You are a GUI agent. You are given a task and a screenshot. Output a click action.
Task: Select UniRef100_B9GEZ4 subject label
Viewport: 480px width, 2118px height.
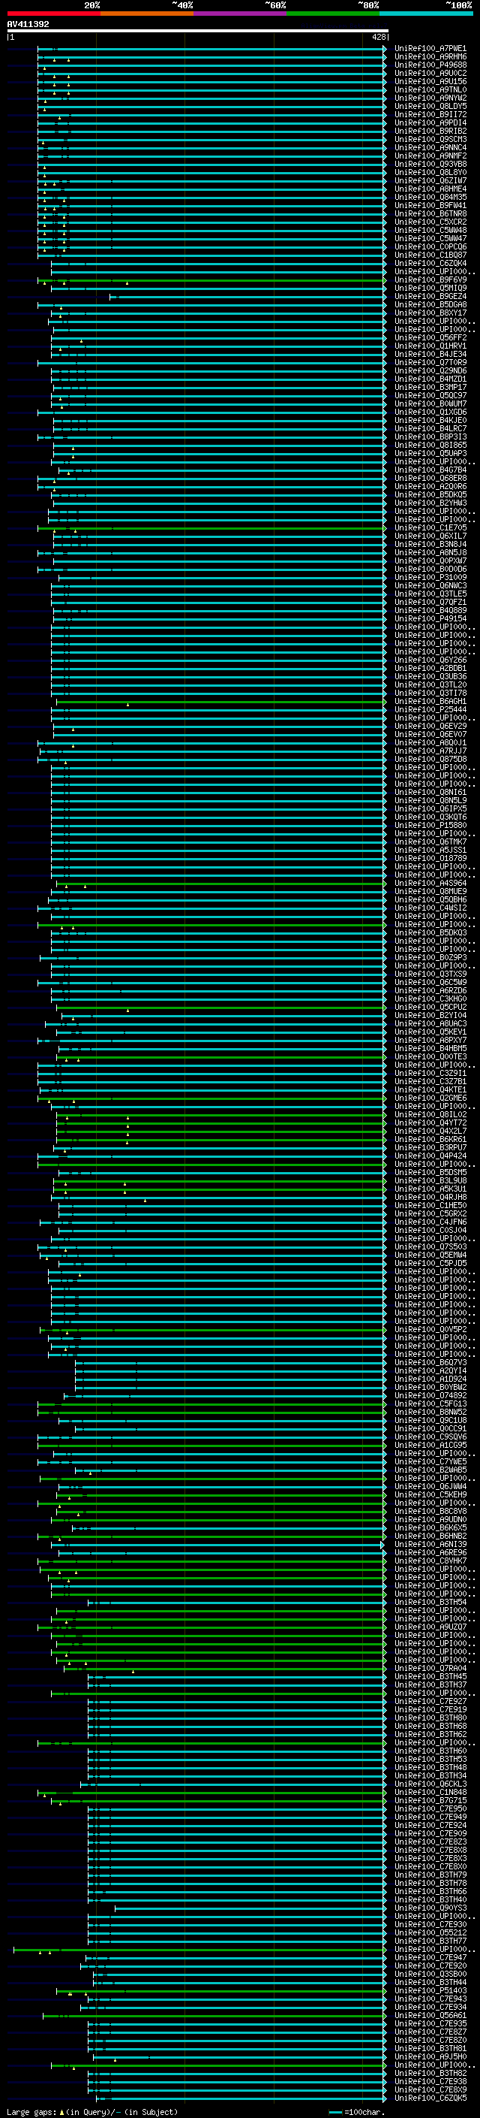point(430,297)
